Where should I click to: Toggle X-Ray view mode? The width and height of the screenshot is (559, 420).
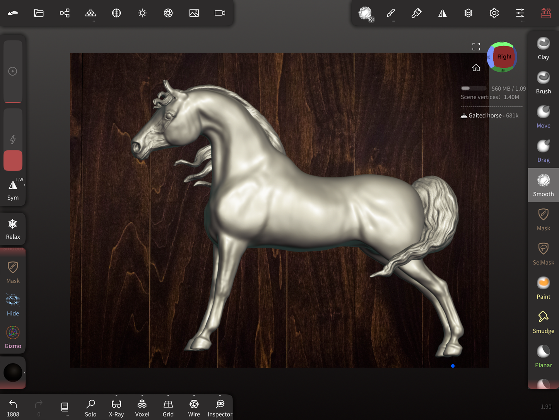click(116, 408)
